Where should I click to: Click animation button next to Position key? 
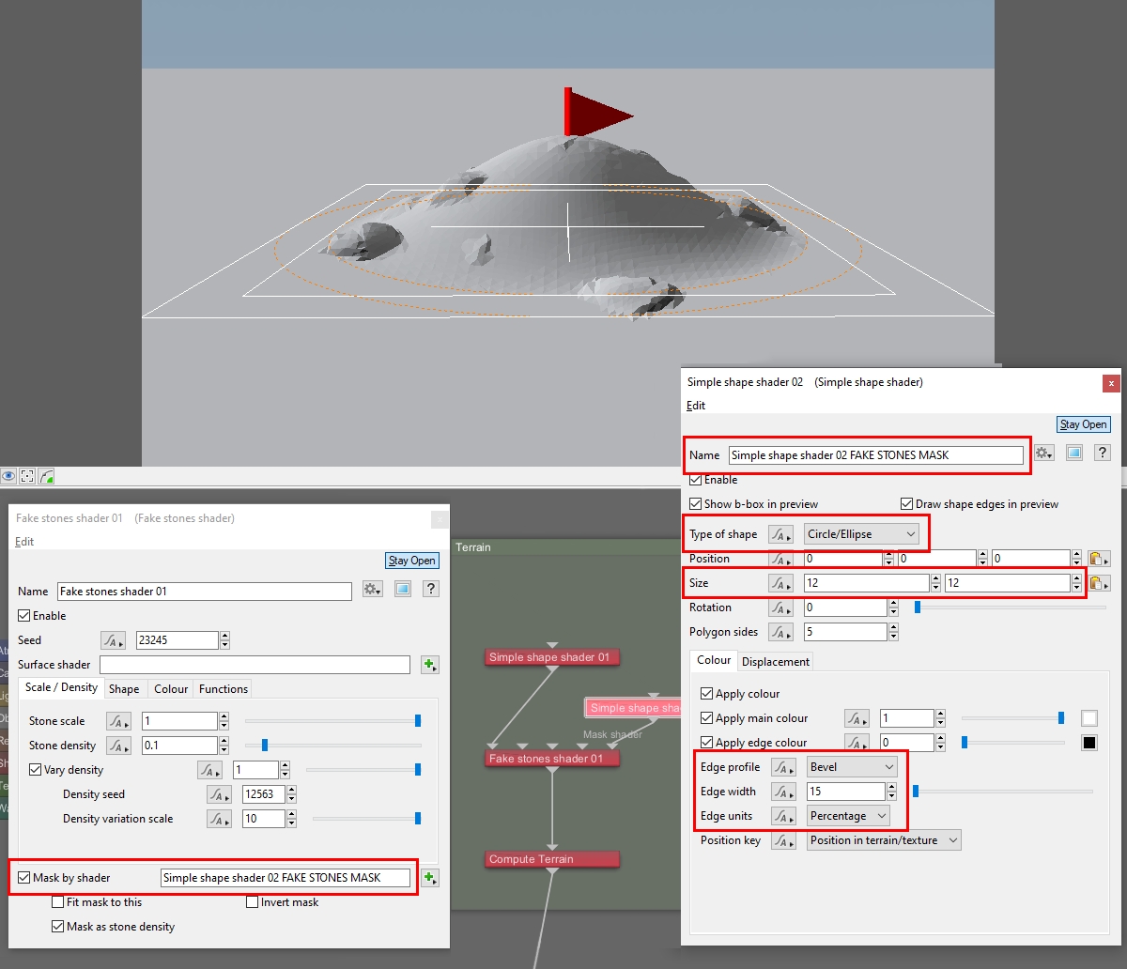783,840
